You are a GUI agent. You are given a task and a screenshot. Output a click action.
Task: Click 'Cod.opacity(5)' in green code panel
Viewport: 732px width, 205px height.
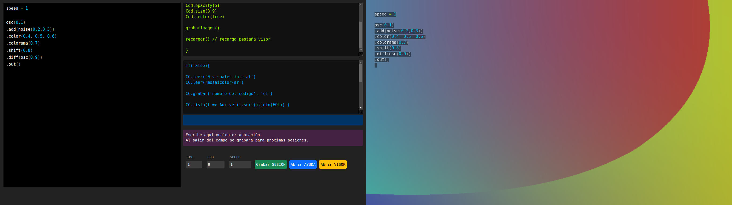click(x=202, y=6)
